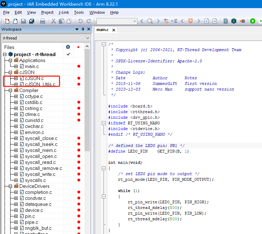Click the New Document toolbar icon
This screenshot has width=262, height=234.
pyautogui.click(x=7, y=21)
